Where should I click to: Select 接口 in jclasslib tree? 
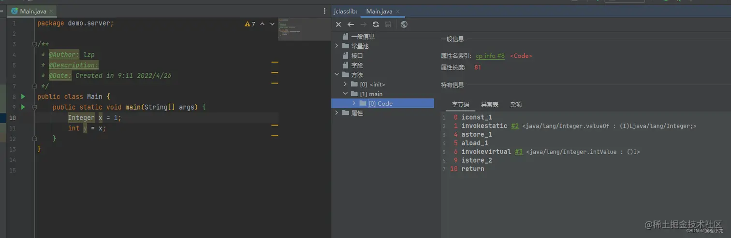pos(357,56)
